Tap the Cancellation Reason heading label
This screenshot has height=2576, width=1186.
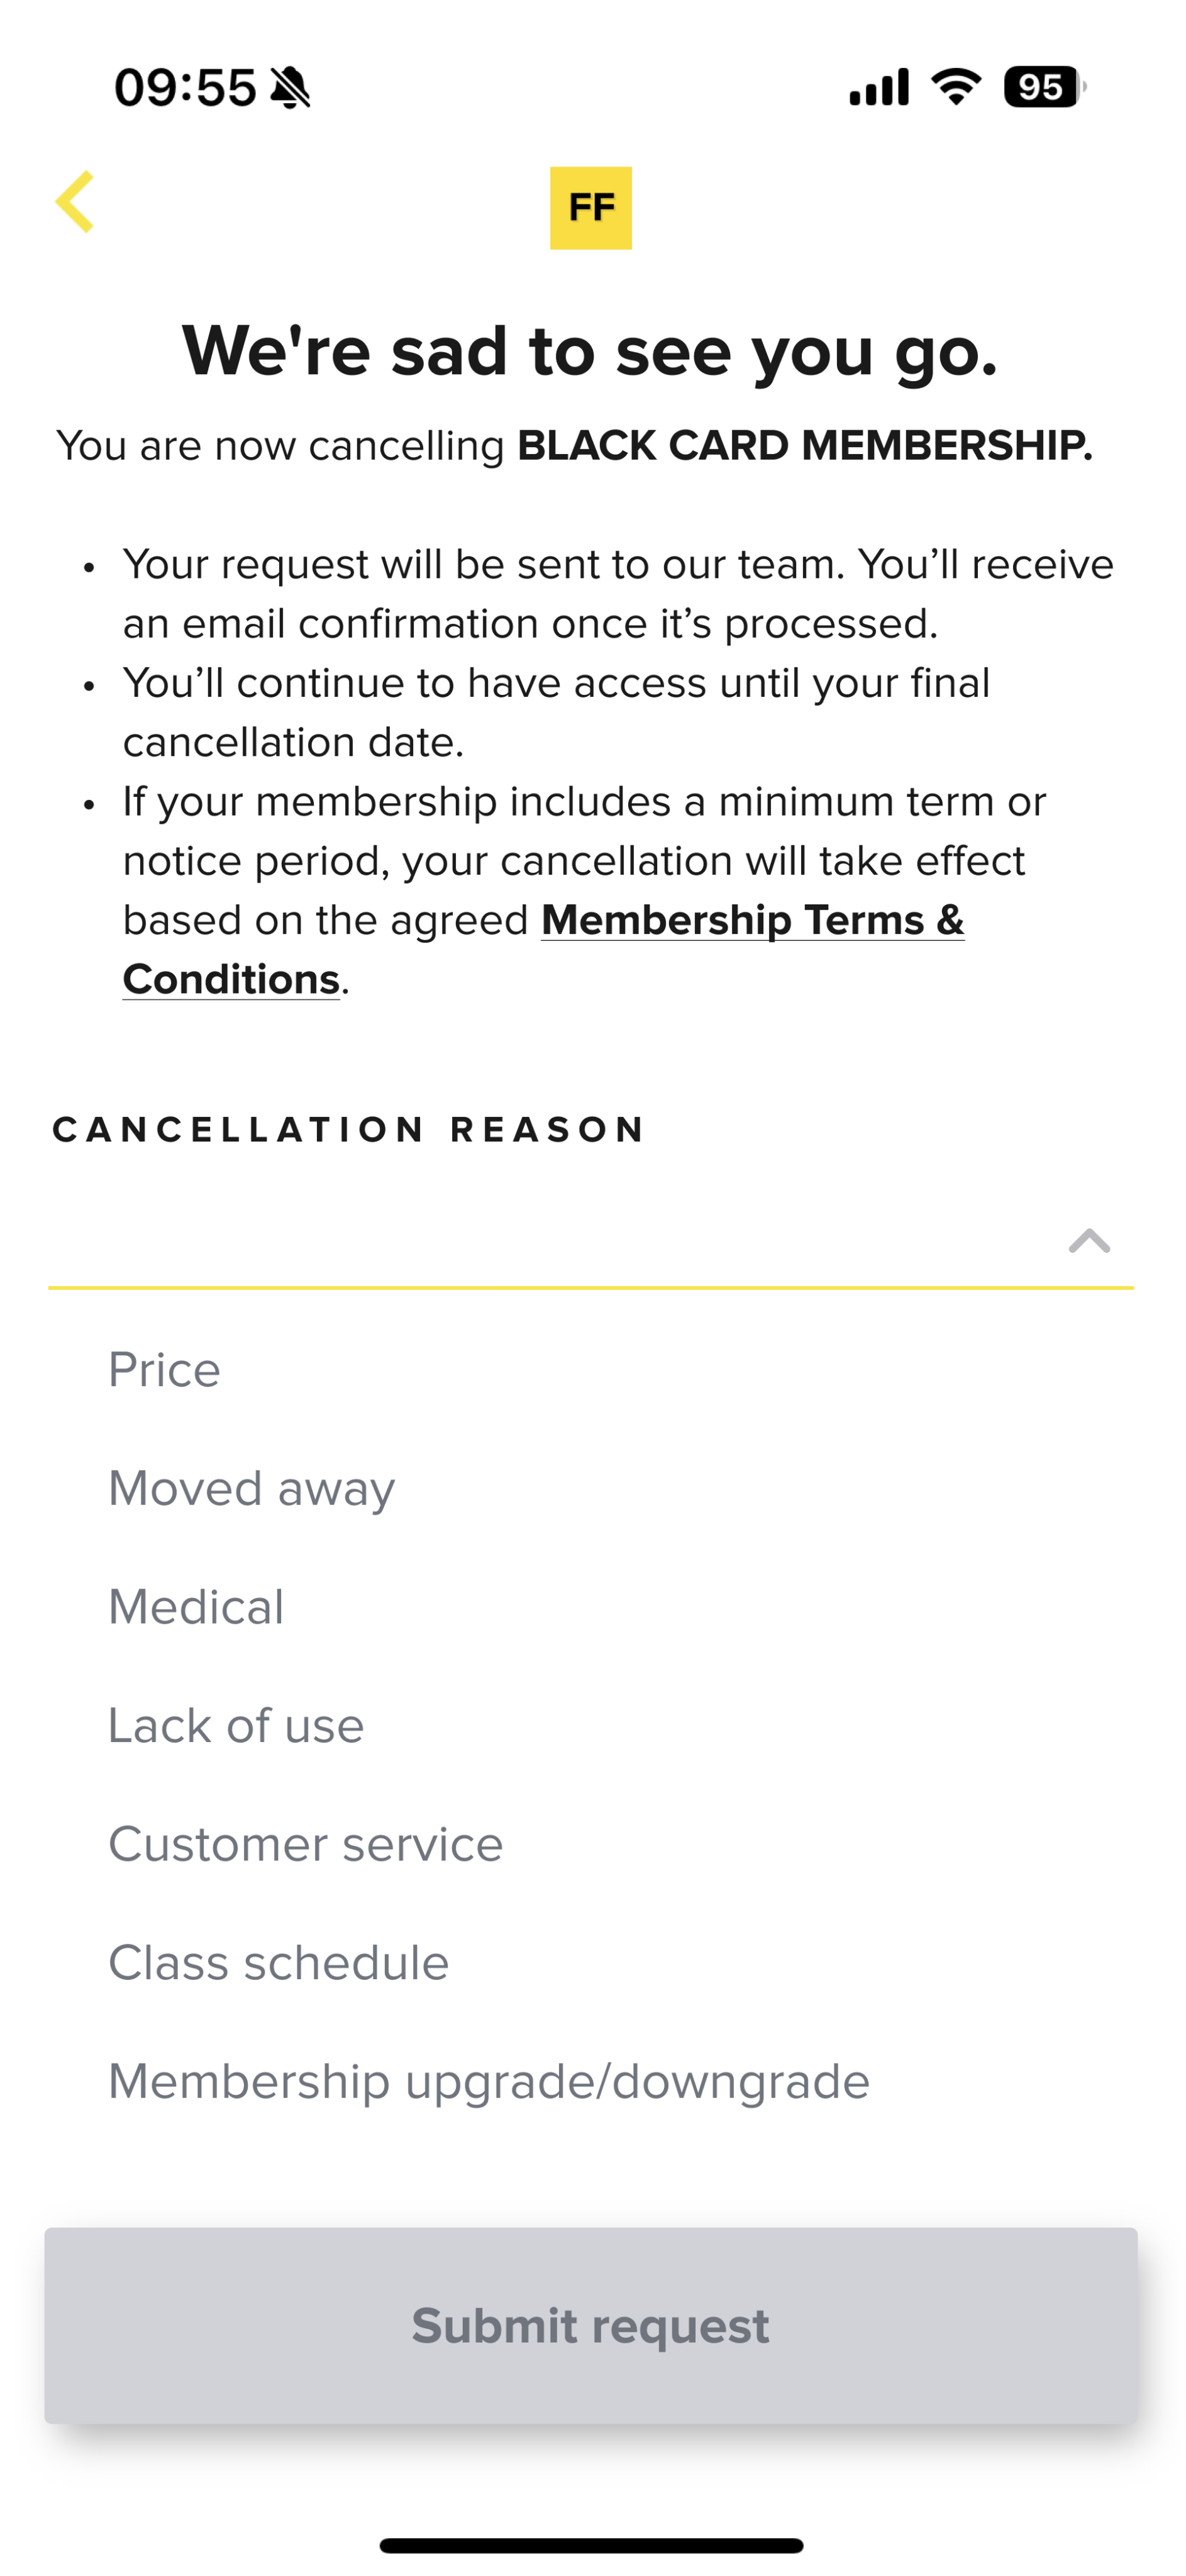349,1130
